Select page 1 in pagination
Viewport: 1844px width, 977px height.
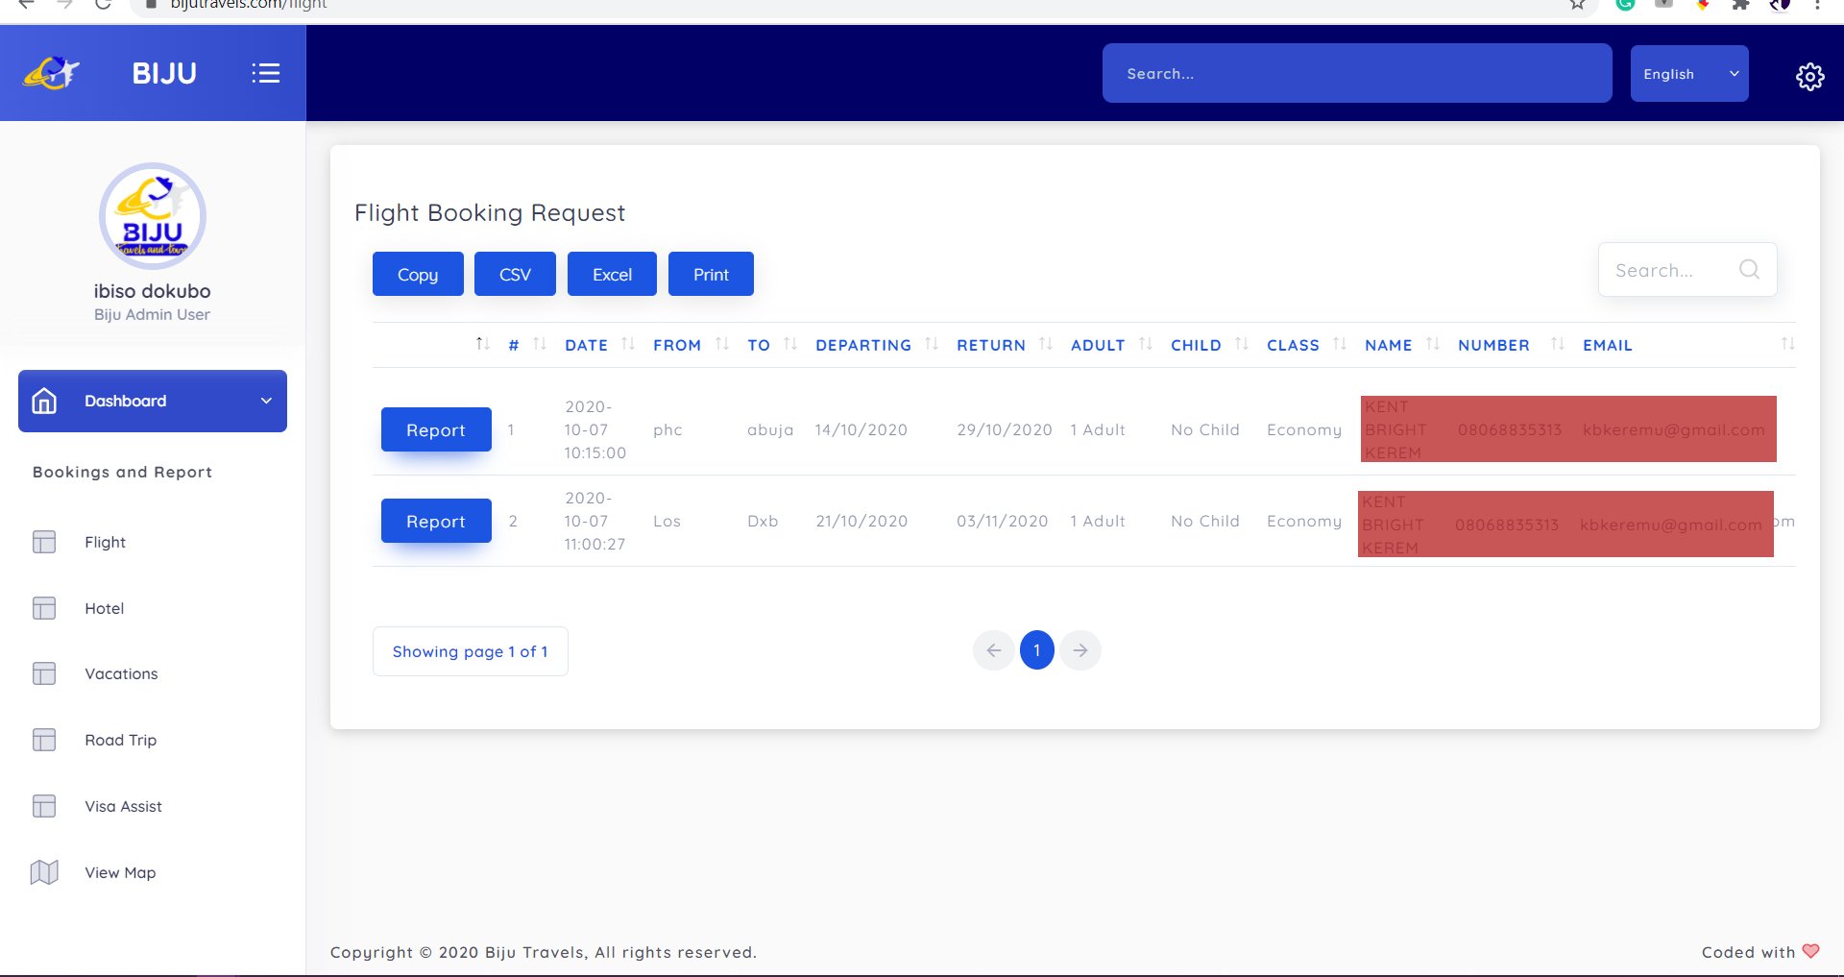tap(1036, 650)
